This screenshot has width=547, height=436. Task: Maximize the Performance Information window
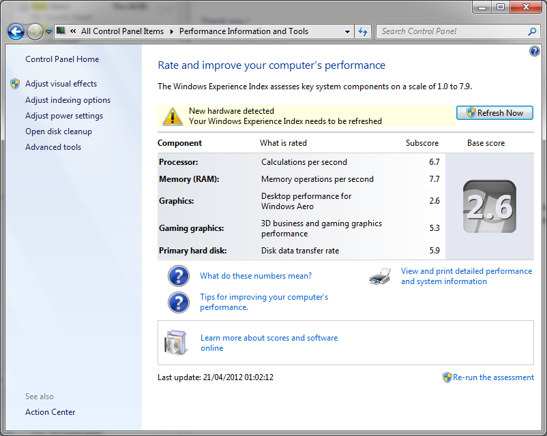pos(501,7)
